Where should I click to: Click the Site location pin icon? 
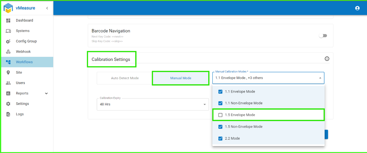pyautogui.click(x=8, y=73)
